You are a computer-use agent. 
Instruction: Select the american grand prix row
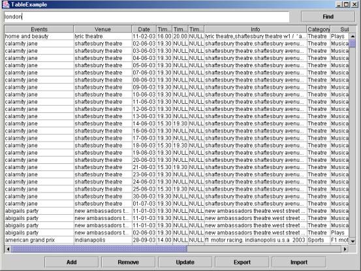[177, 240]
